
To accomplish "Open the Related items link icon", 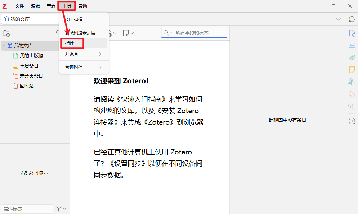I will (x=352, y=106).
